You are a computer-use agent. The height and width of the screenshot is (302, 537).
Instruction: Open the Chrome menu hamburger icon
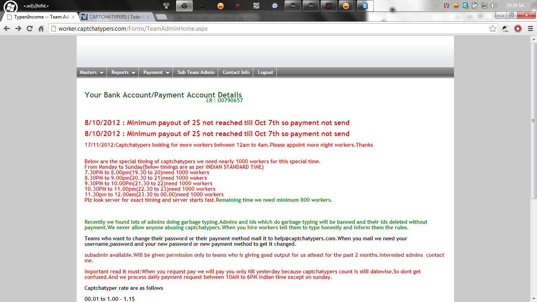(530, 28)
